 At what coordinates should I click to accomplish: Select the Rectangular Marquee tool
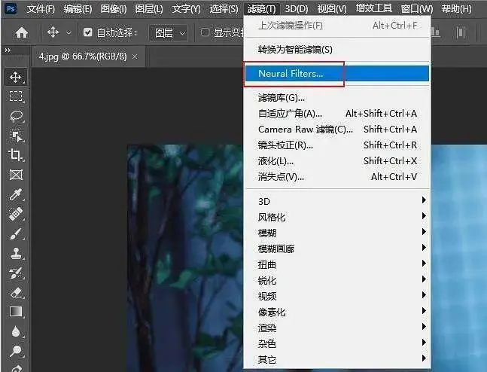click(x=16, y=96)
